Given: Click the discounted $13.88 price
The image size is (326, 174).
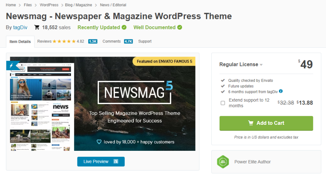Looking at the screenshot, I should 305,103.
